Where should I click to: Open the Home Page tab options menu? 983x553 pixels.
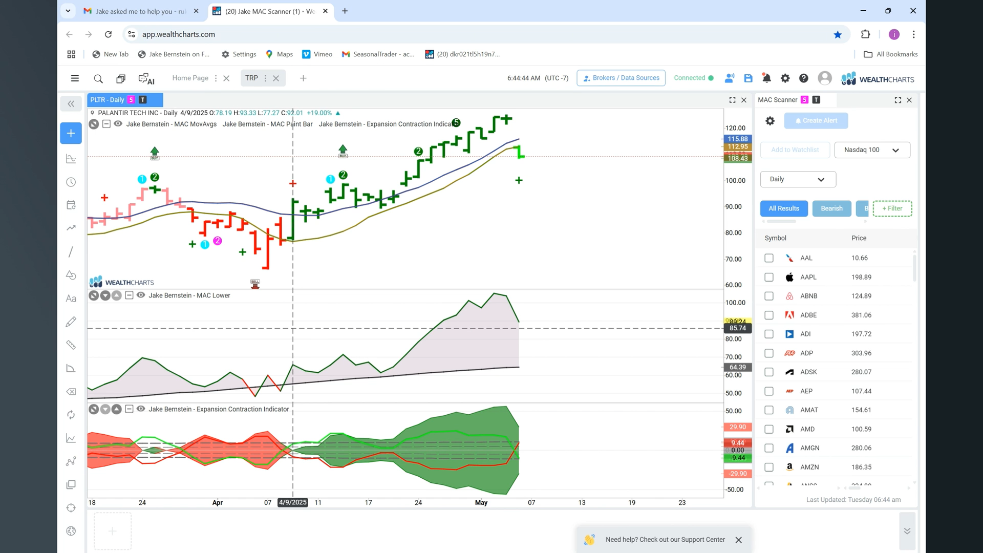(216, 78)
